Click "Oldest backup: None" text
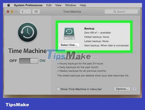 (x=97, y=37)
